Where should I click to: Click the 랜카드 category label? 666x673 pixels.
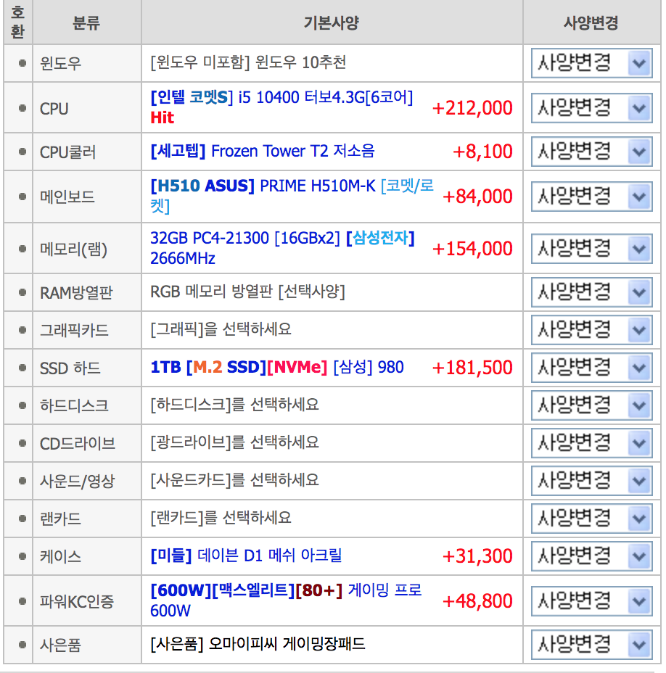60,519
